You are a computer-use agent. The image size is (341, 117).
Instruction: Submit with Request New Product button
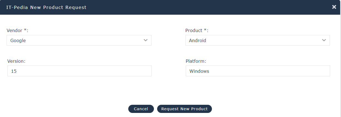point(184,109)
